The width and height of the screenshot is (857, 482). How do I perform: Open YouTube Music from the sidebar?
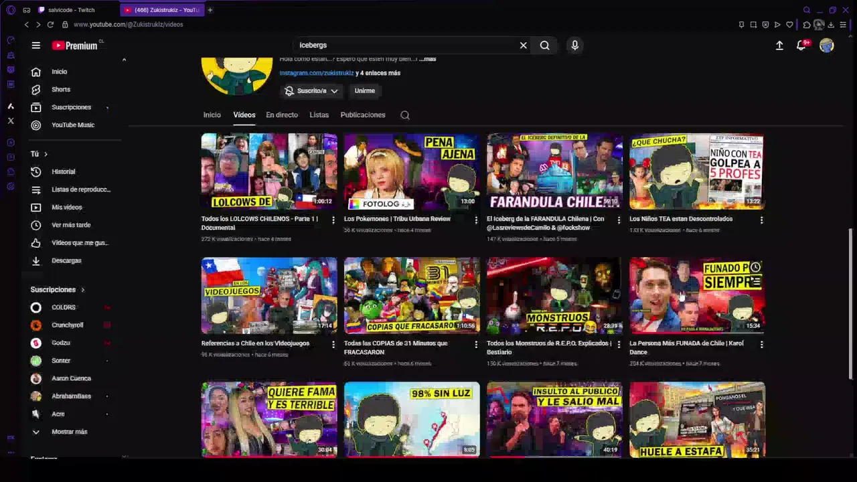pyautogui.click(x=73, y=125)
